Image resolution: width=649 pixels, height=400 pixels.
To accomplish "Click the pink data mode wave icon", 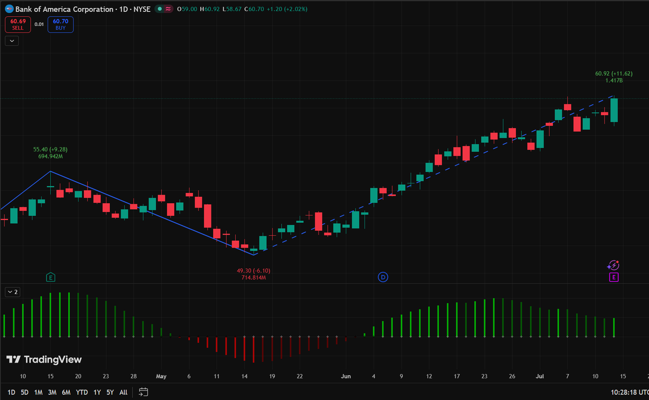I will click(169, 9).
